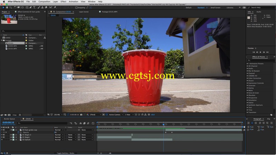The image size is (276, 155).
Task: Select the Hand tool
Action: click(x=7, y=7)
